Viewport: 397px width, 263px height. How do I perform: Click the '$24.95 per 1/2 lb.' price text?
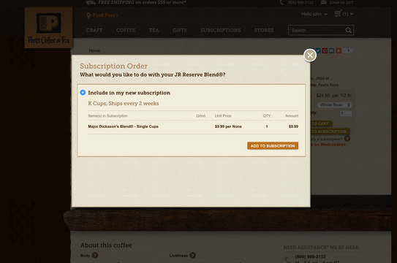tap(334, 96)
